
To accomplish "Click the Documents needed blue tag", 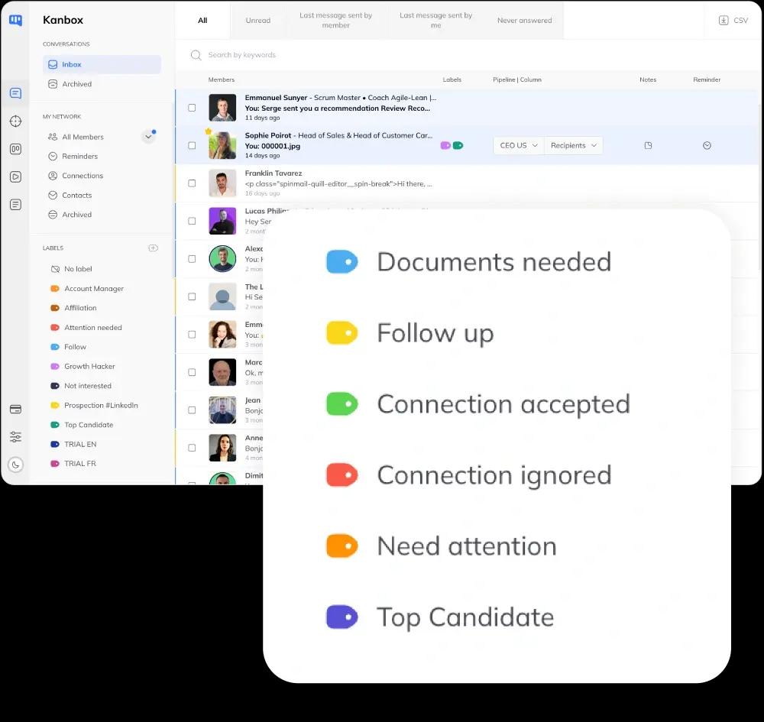I will (x=342, y=261).
